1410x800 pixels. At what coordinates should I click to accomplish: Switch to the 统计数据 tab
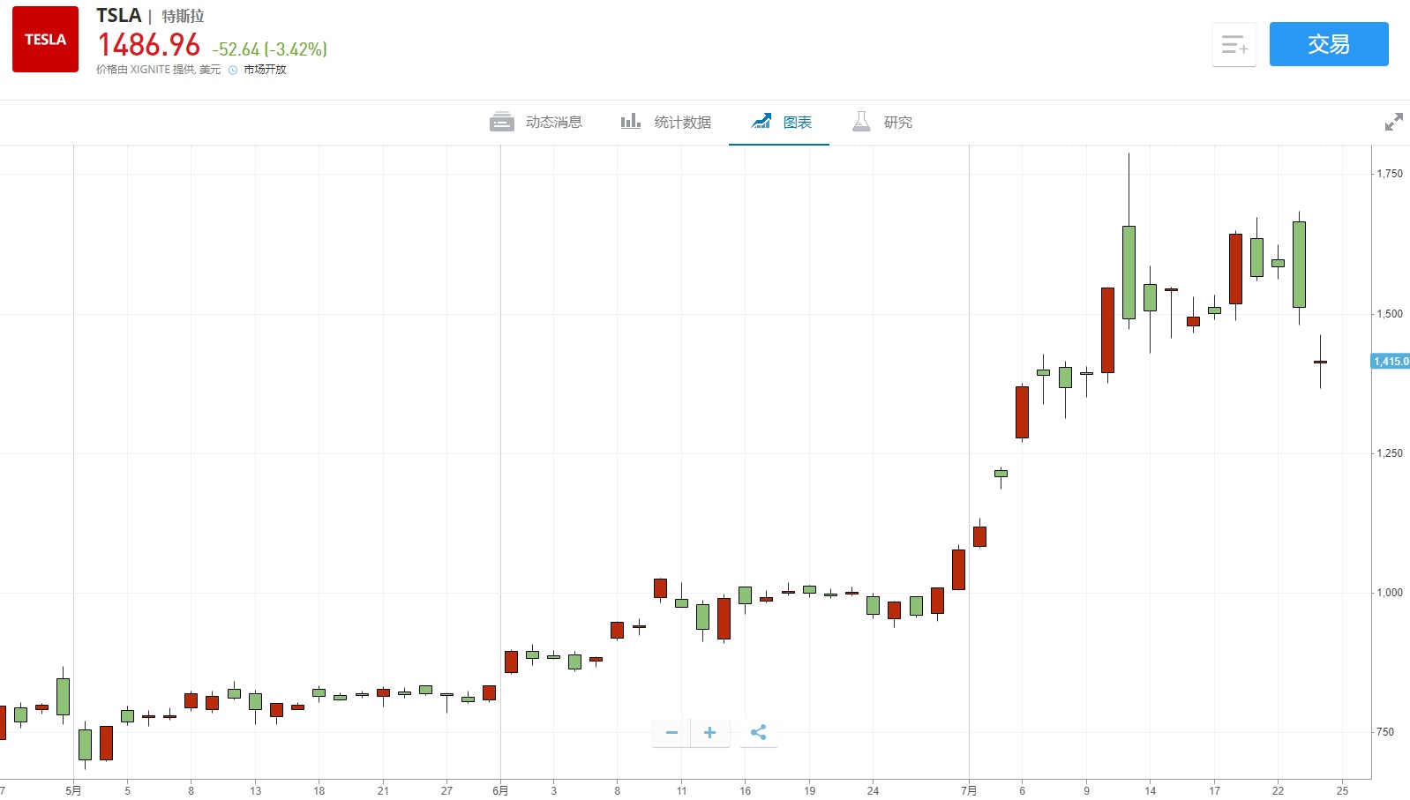point(682,123)
